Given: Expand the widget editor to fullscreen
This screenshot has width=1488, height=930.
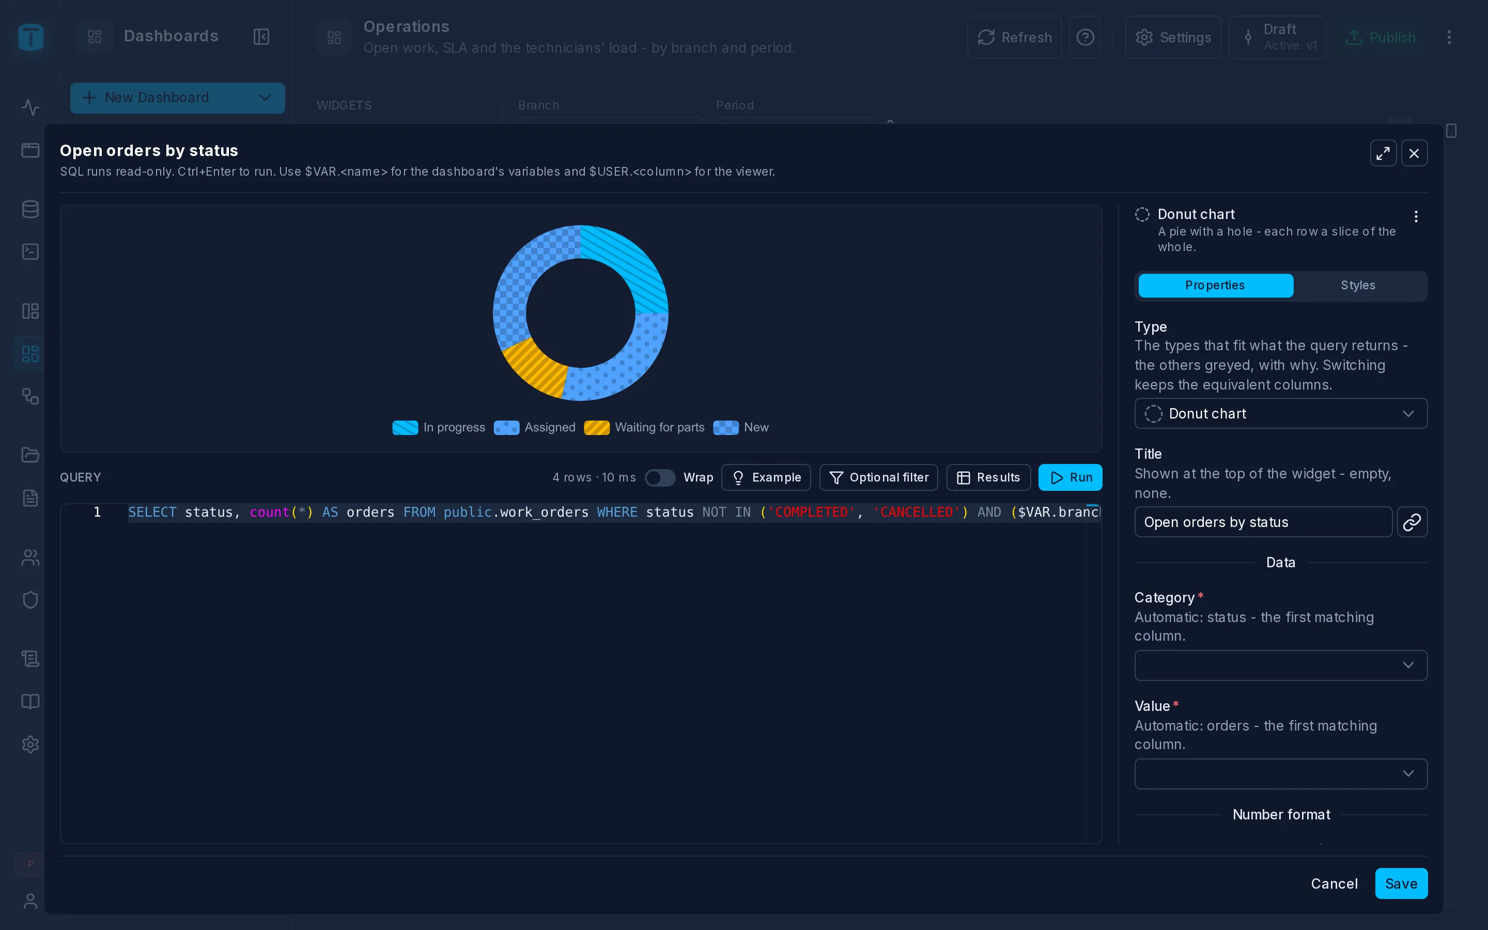Looking at the screenshot, I should tap(1383, 153).
